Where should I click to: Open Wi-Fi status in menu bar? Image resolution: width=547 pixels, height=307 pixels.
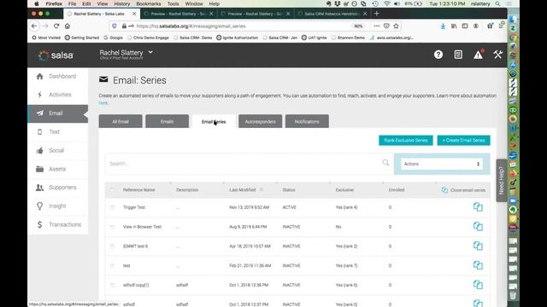(387, 3)
